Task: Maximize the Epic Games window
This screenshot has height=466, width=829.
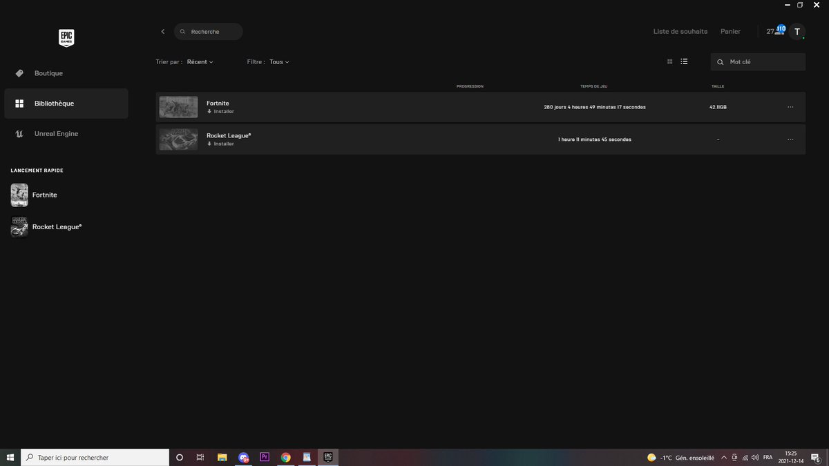Action: click(x=800, y=5)
